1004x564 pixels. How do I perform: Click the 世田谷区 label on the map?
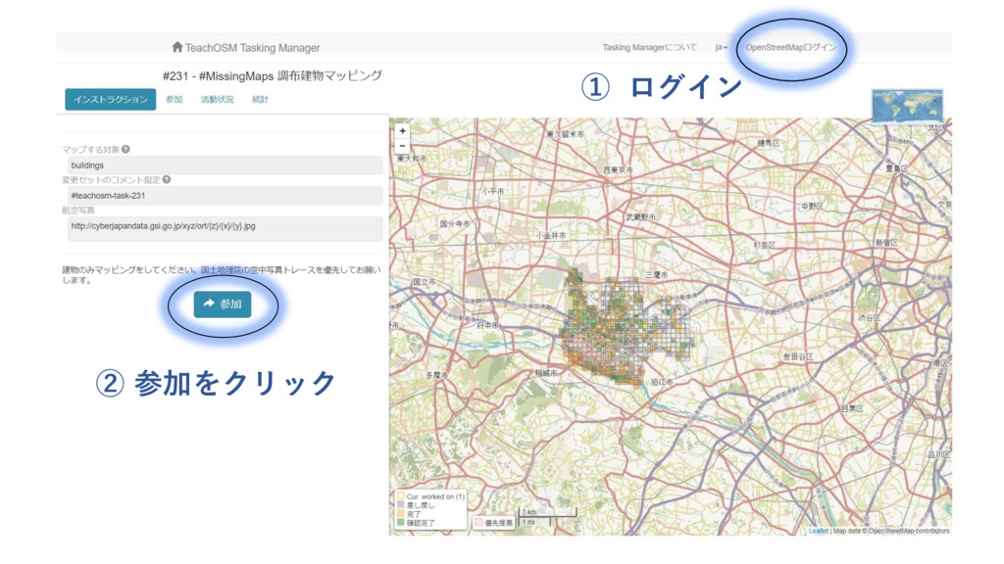pyautogui.click(x=796, y=356)
